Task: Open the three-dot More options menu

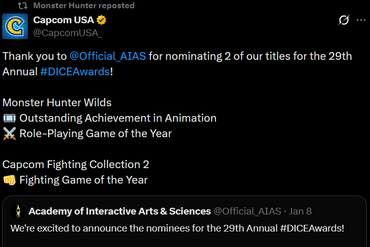Action: (x=361, y=20)
